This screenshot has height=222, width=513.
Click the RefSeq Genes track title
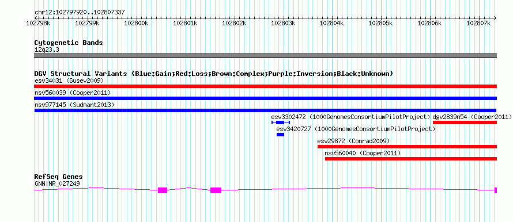(x=59, y=177)
